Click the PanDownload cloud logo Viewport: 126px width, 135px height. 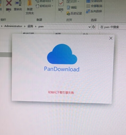point(62,54)
